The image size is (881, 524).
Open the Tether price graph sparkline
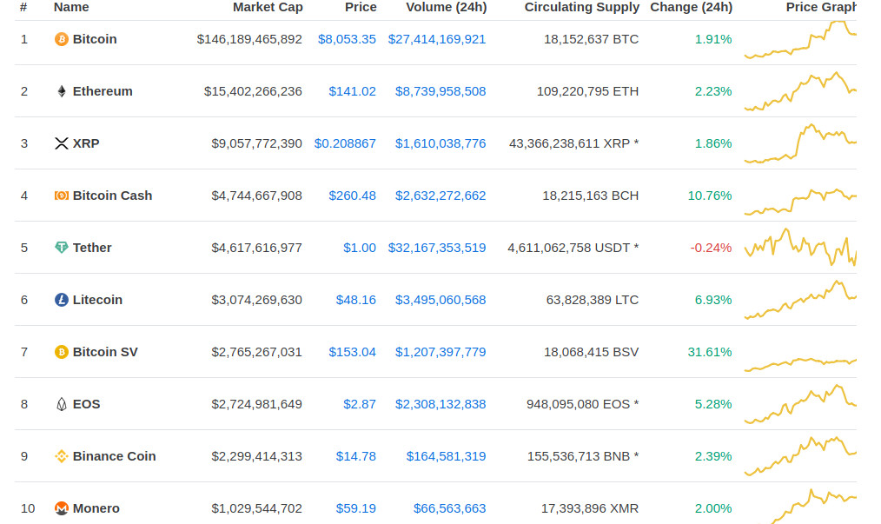(800, 248)
